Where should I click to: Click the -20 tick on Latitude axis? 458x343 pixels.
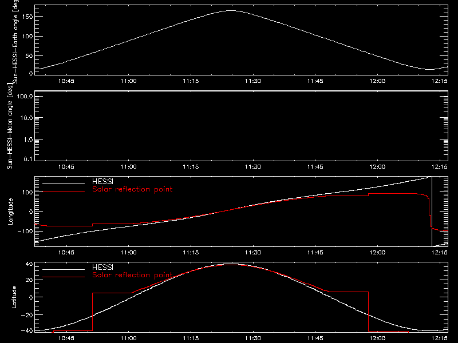click(x=27, y=315)
